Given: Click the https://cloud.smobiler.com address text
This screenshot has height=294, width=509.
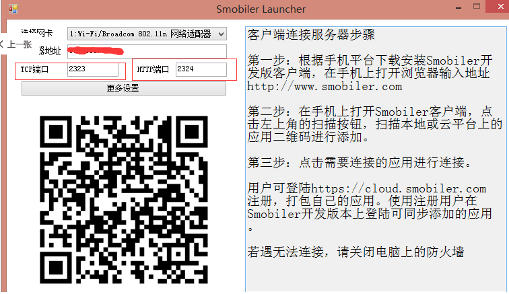Looking at the screenshot, I should 399,188.
